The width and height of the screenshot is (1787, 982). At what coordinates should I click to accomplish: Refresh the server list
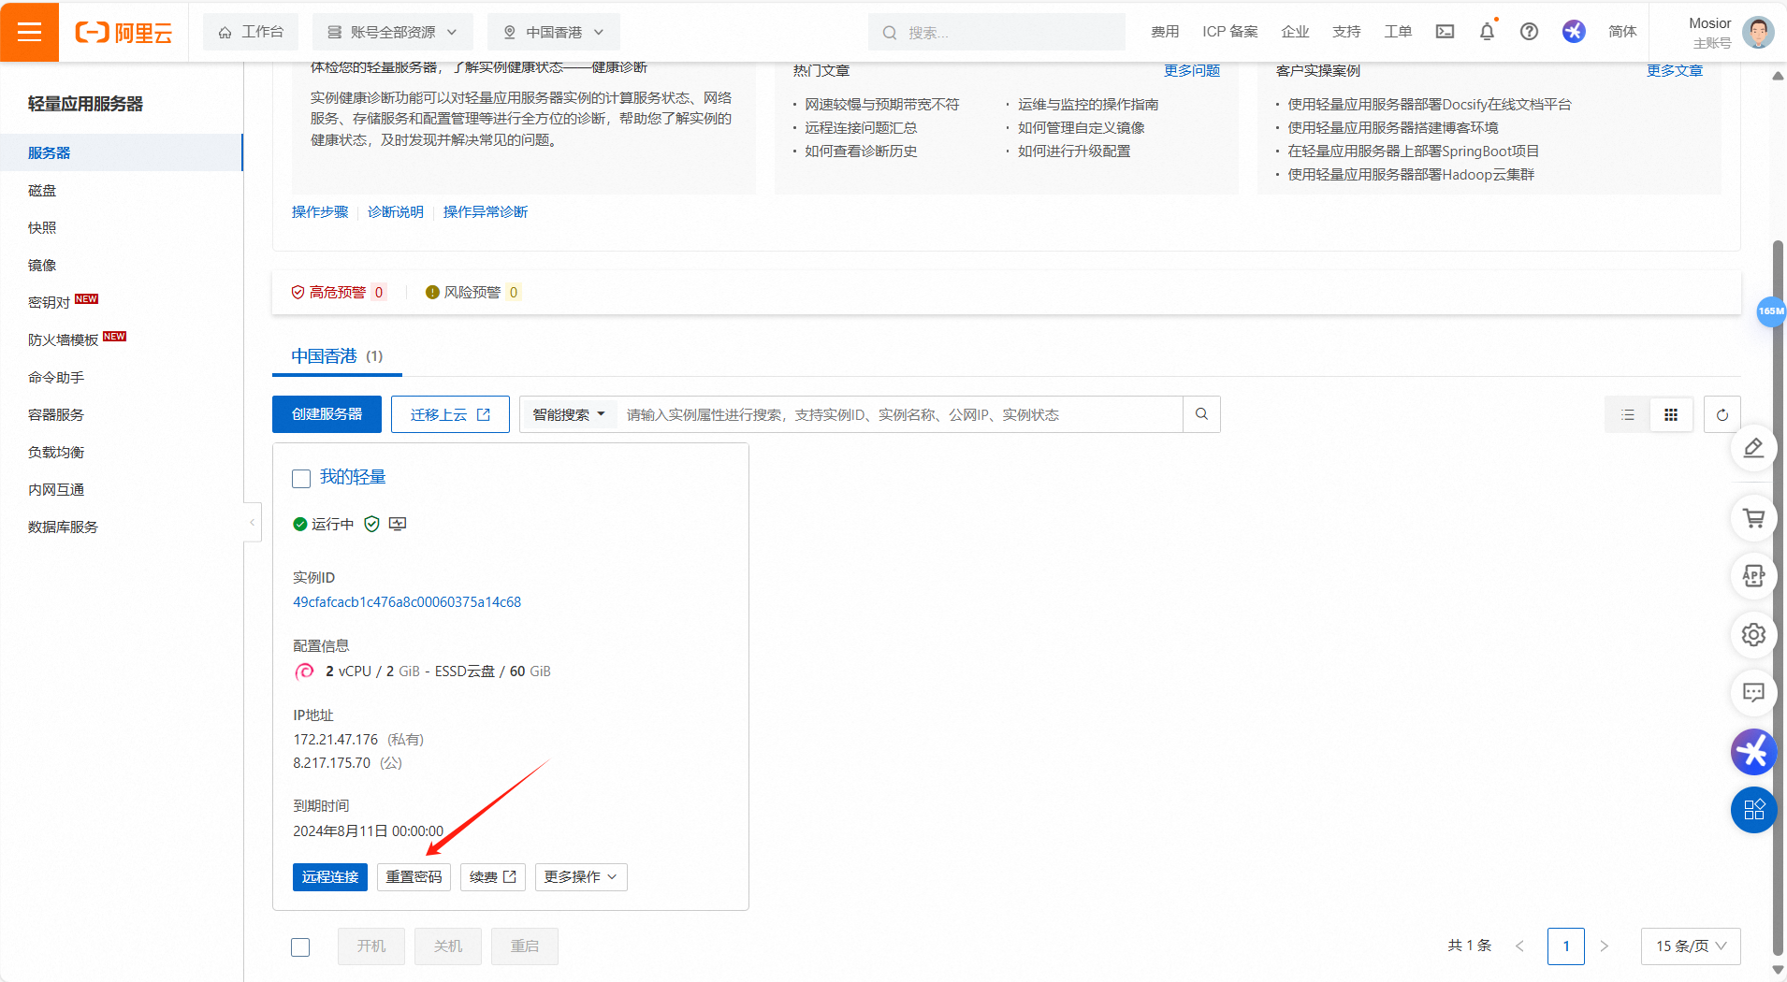(1722, 414)
